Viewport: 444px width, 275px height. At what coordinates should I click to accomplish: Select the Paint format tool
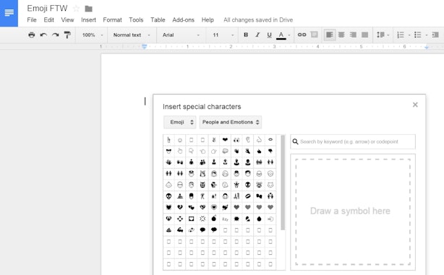click(67, 35)
